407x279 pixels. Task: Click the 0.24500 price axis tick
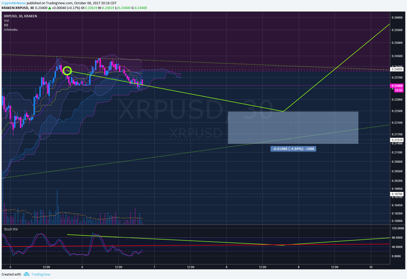397,56
